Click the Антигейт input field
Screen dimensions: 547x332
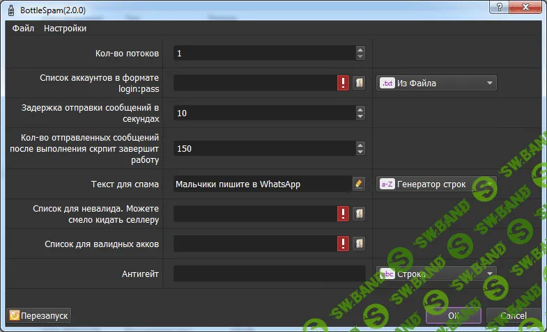(269, 274)
